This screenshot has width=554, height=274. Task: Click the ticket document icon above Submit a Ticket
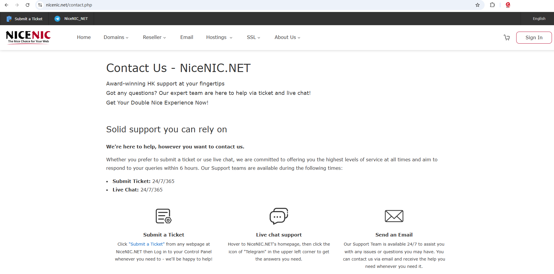[163, 216]
